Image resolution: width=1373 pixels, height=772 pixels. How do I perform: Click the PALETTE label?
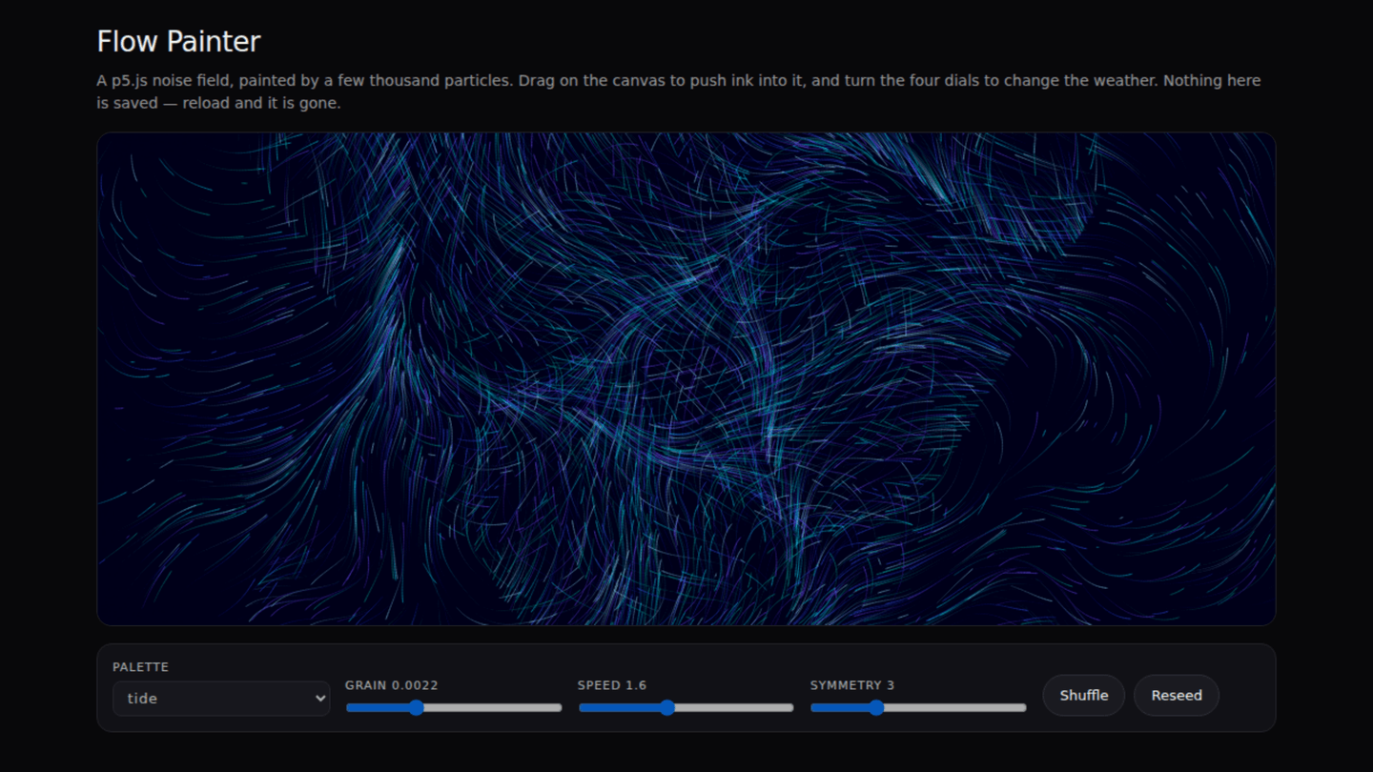pos(140,667)
